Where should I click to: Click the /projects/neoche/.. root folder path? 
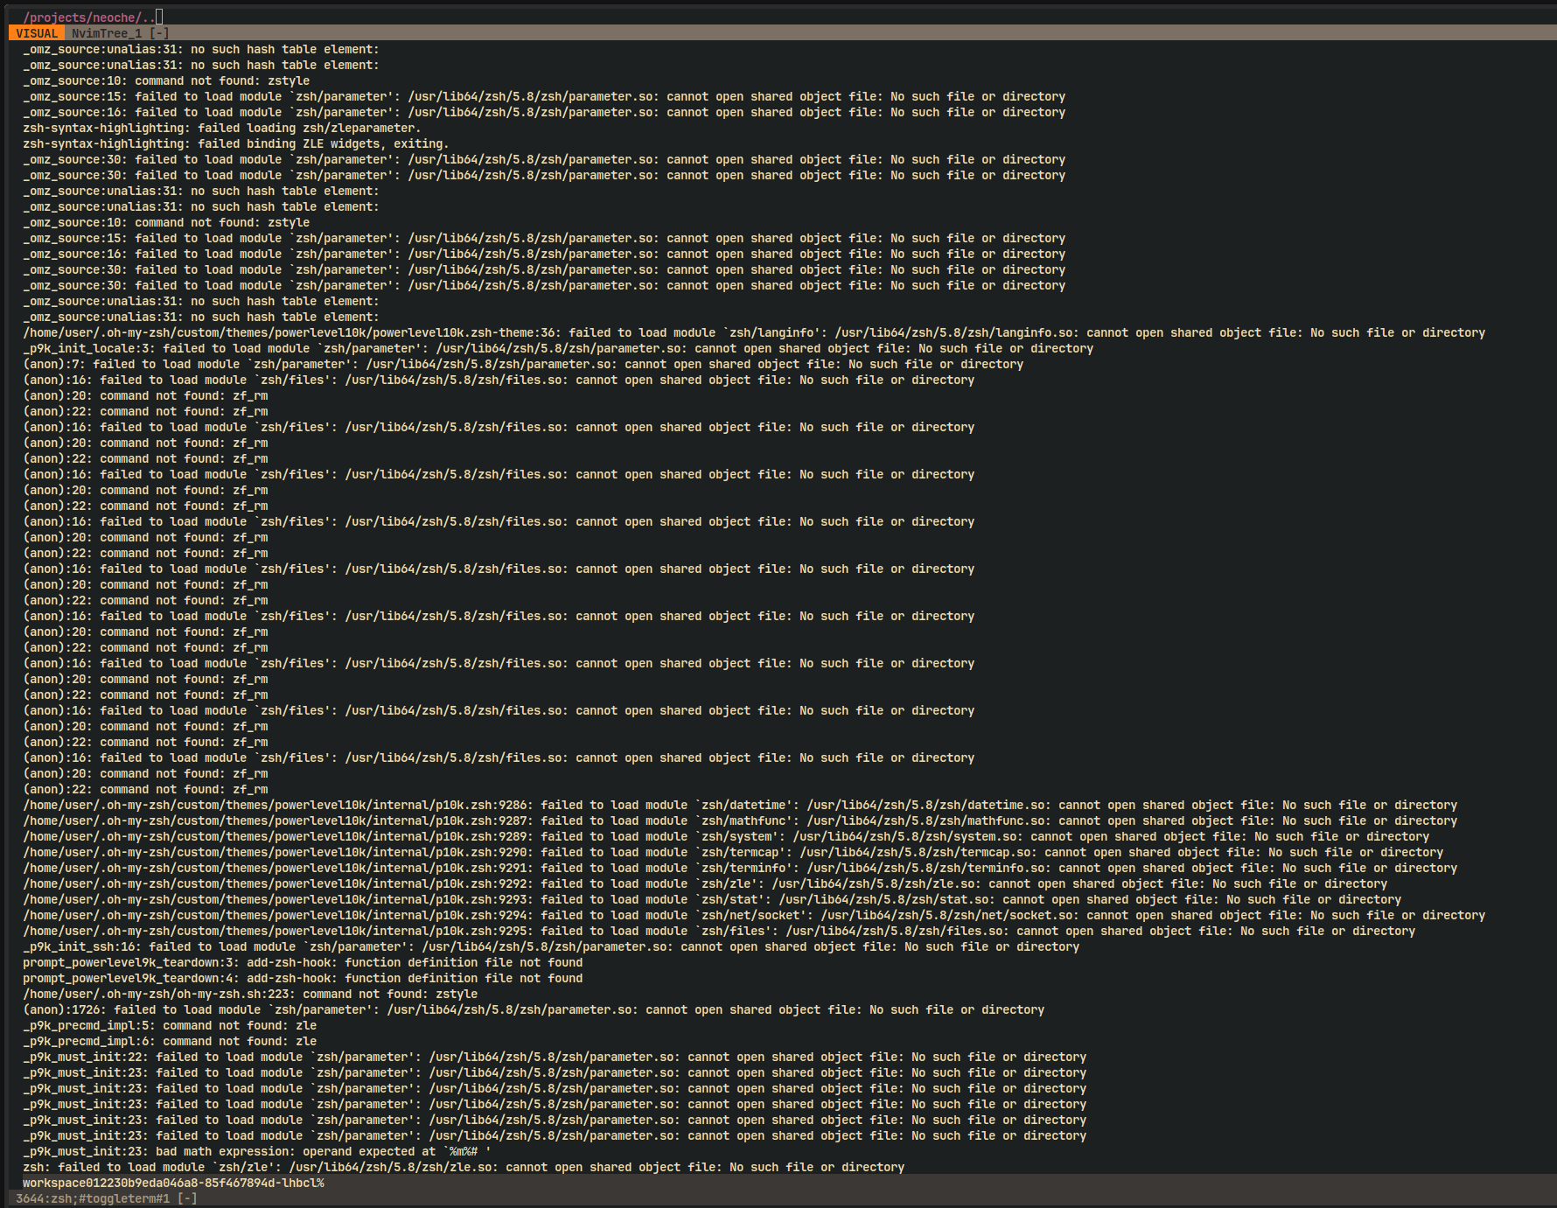click(87, 17)
